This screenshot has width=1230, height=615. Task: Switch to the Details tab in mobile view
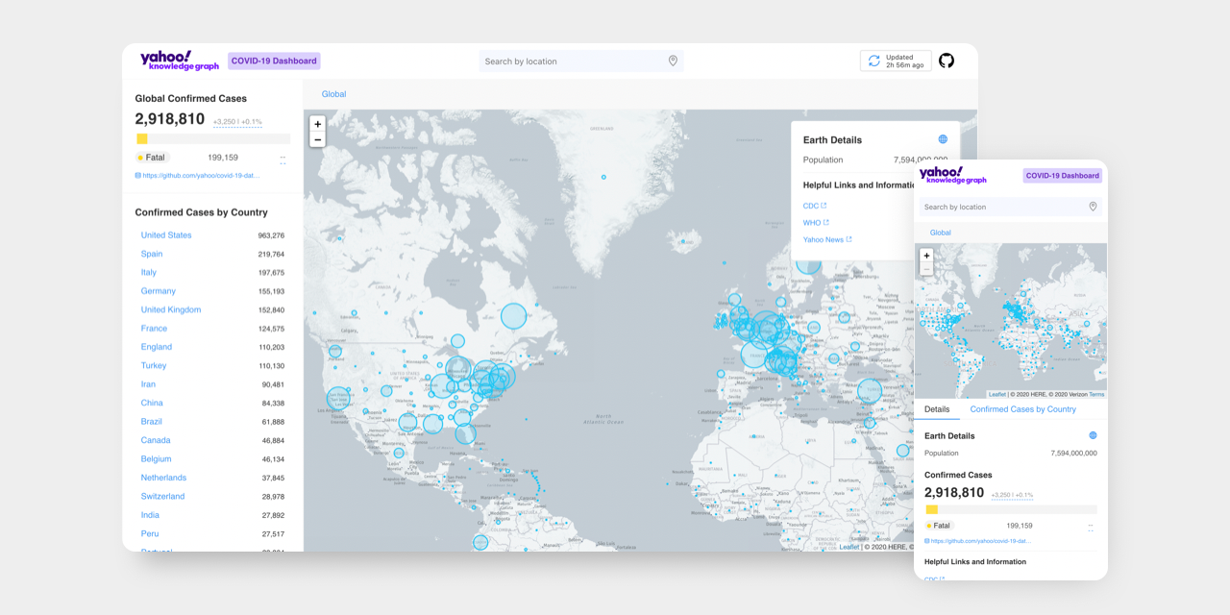click(x=937, y=409)
